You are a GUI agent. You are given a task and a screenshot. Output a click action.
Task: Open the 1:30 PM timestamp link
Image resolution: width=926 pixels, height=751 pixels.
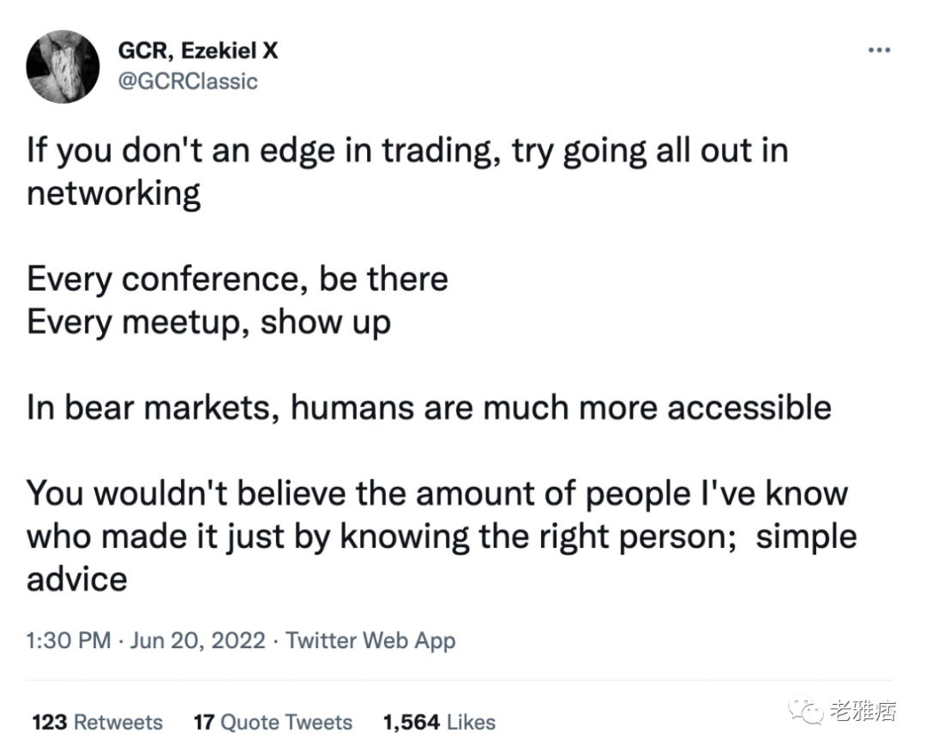pyautogui.click(x=69, y=640)
